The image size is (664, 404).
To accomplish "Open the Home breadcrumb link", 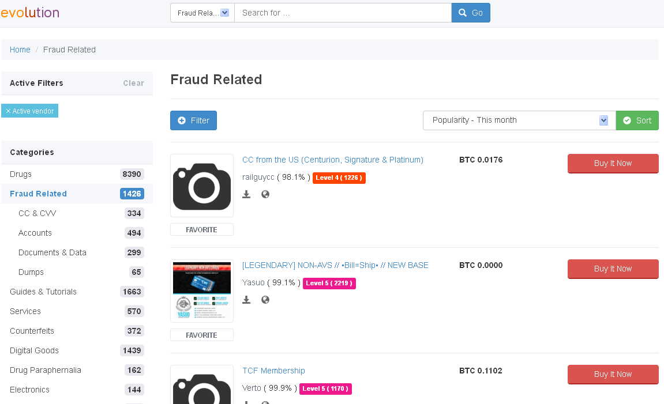I will 20,50.
